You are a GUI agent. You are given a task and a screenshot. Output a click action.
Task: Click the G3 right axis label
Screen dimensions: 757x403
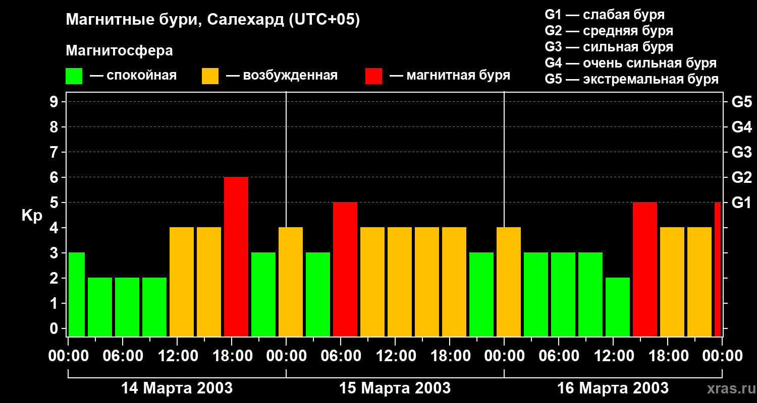[741, 152]
